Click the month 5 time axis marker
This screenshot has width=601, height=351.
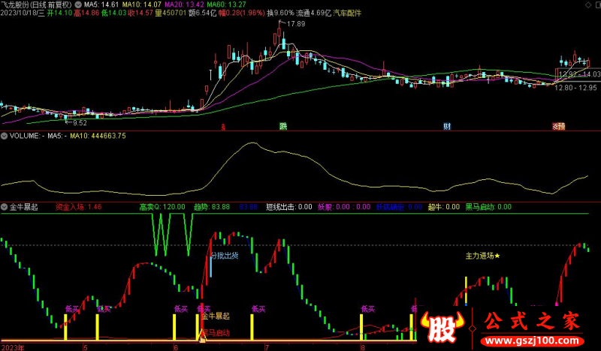click(85, 347)
